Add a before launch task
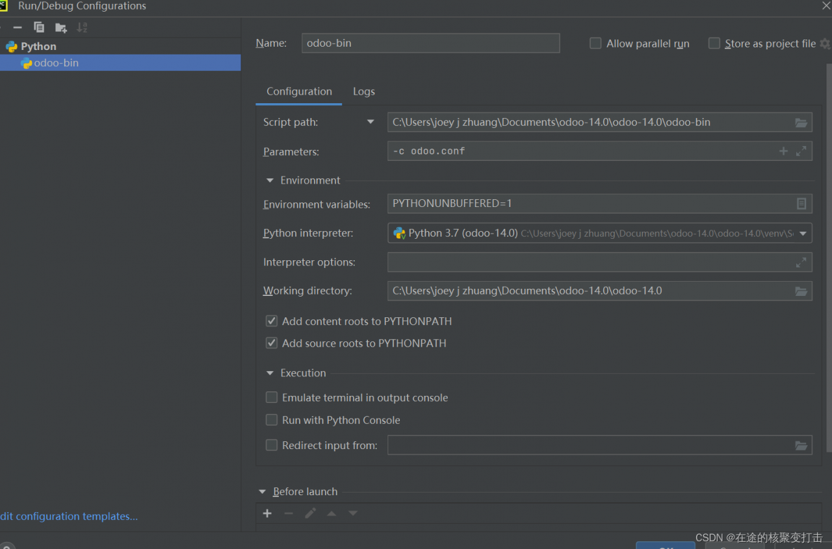 point(267,513)
